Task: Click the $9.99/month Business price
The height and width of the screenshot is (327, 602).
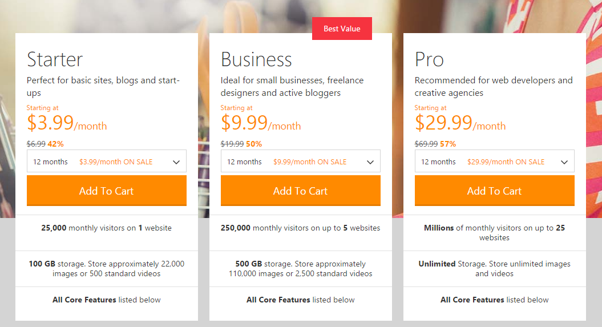Action: (260, 123)
